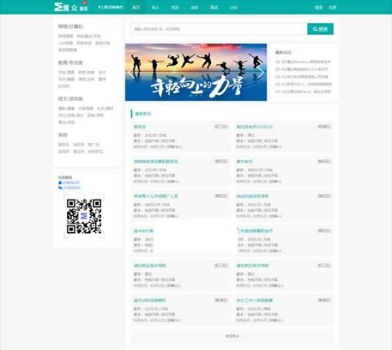
Task: Click the QQ person icon under 在线客服
Action: [x=60, y=182]
